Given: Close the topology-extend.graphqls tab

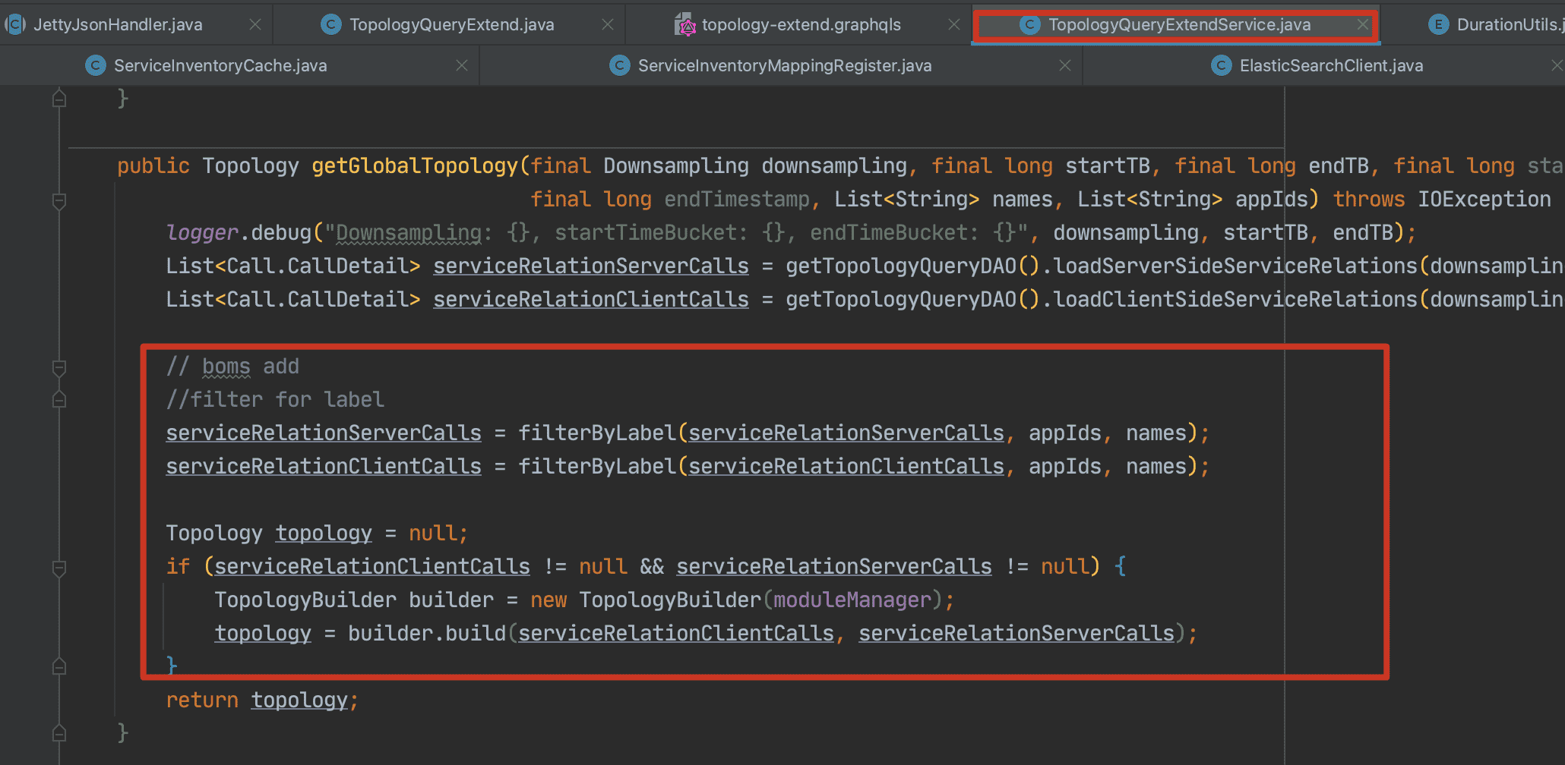Looking at the screenshot, I should tap(954, 25).
